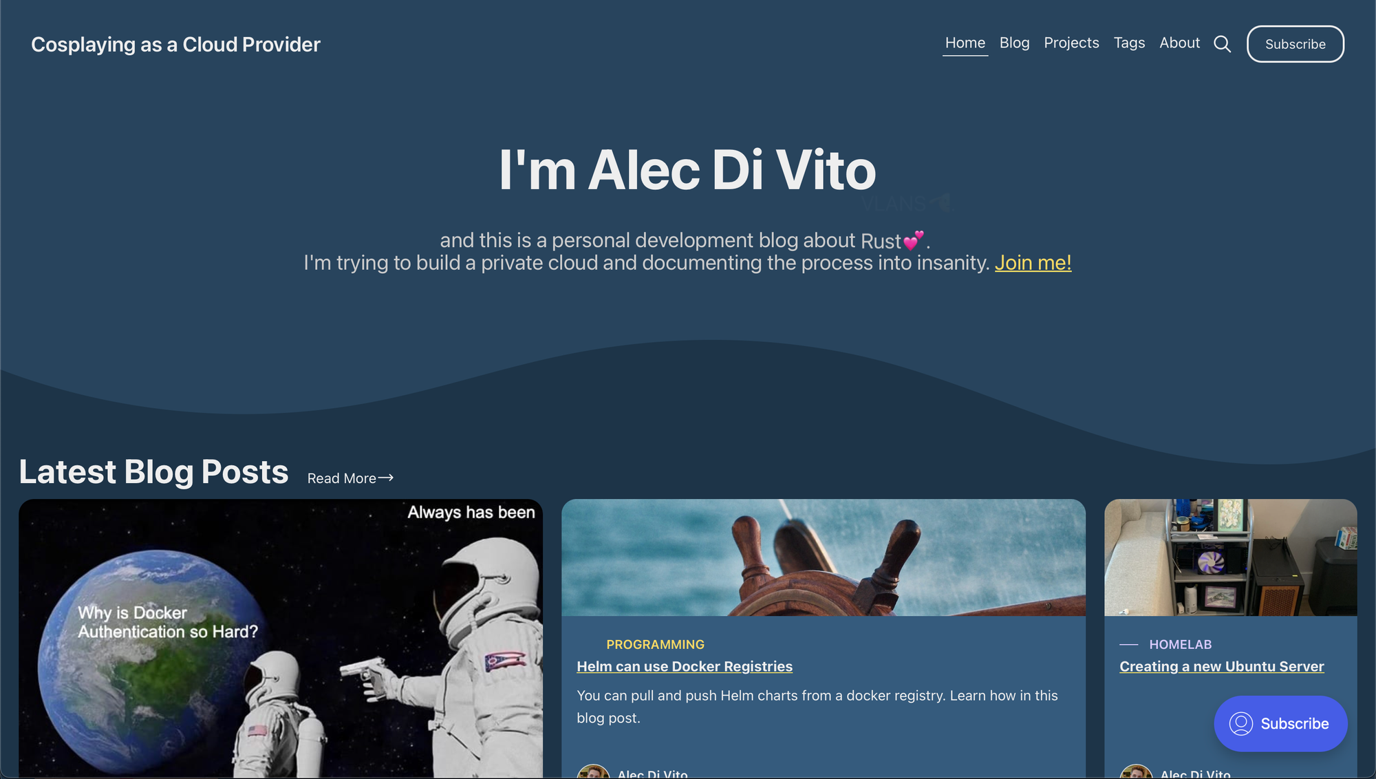Click author avatar under the Helm post
The image size is (1376, 779).
click(593, 771)
